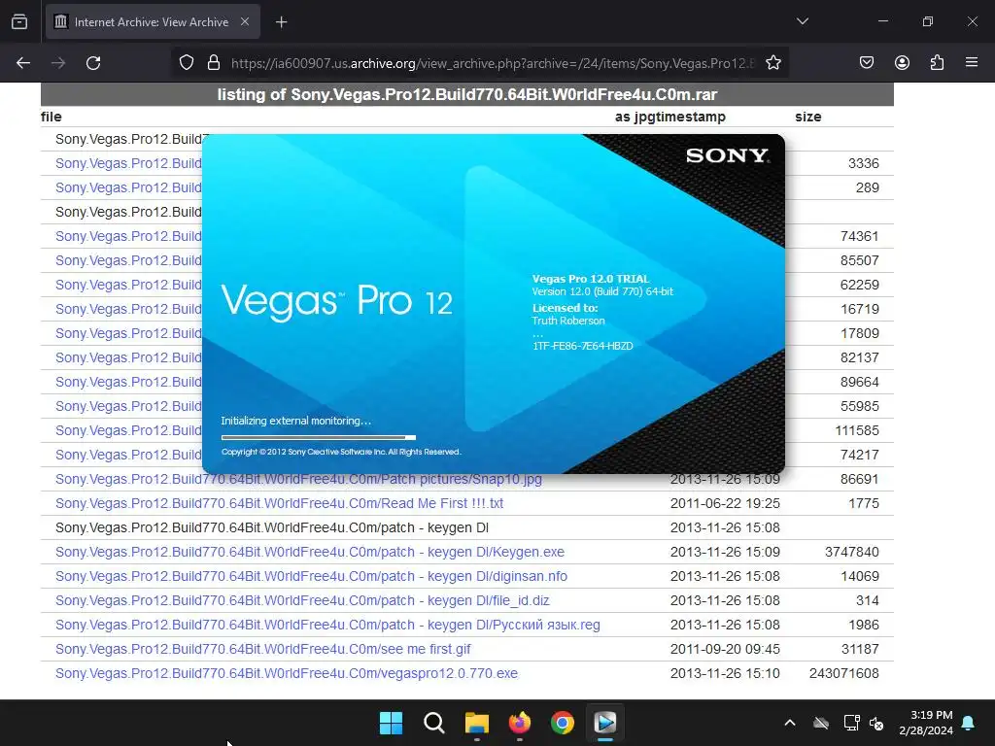Download Keygen.exe from the listing
This screenshot has height=746, width=995.
click(310, 552)
